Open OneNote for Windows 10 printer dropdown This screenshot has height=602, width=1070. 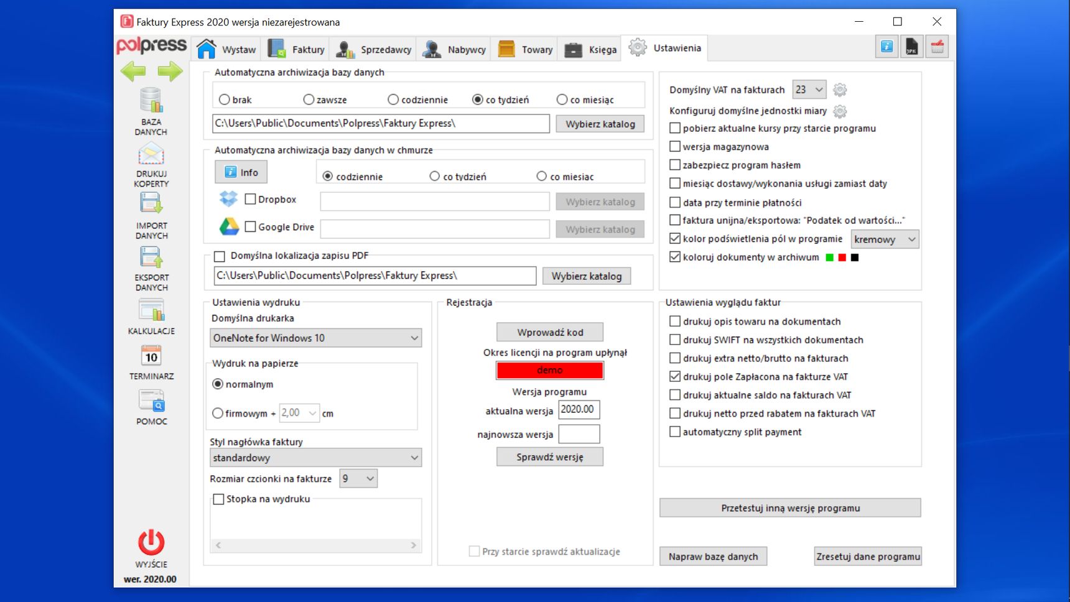[316, 338]
